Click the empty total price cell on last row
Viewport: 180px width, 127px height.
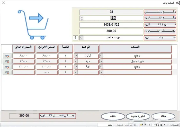click(x=23, y=72)
